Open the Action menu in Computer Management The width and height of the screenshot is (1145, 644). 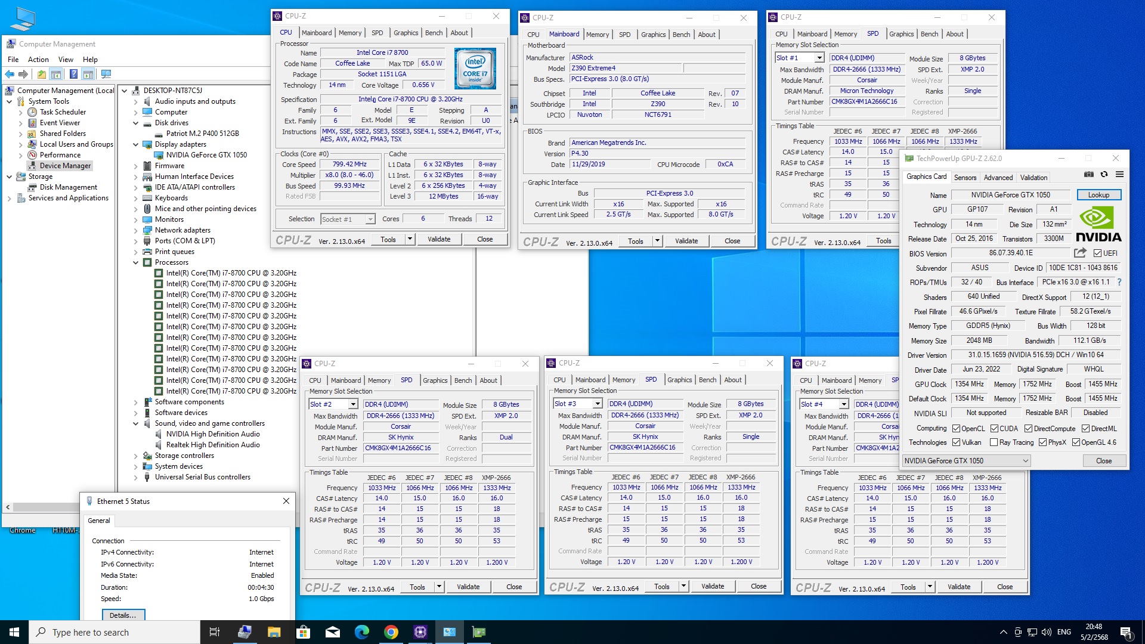38,60
